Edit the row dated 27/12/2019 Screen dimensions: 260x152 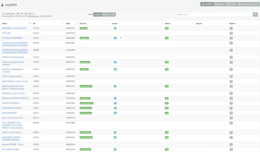pyautogui.click(x=231, y=98)
